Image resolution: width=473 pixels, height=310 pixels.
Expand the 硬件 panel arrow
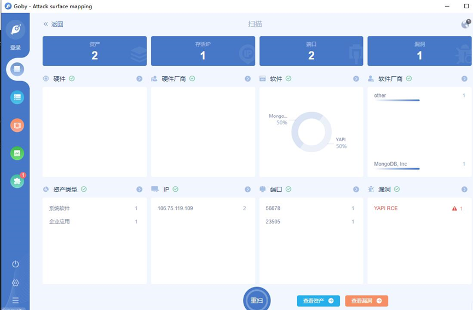[x=140, y=79]
